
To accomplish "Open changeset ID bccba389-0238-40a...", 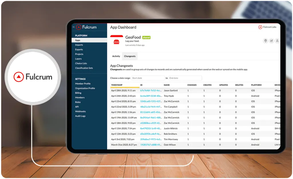I will coord(151,96).
